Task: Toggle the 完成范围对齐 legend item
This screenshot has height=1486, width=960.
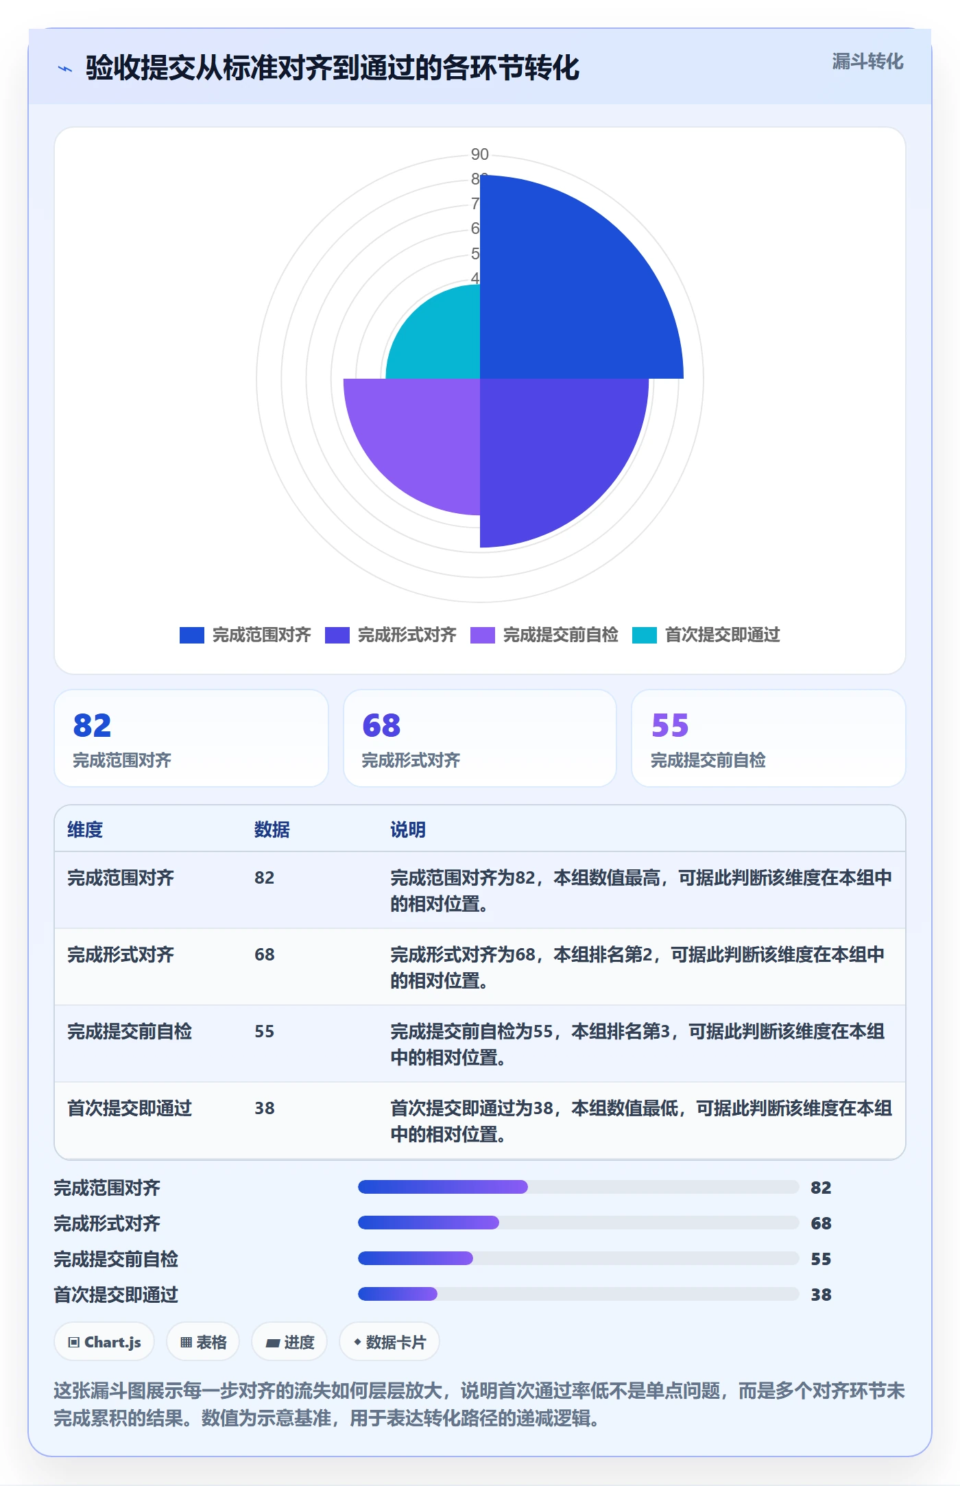Action: coord(245,635)
